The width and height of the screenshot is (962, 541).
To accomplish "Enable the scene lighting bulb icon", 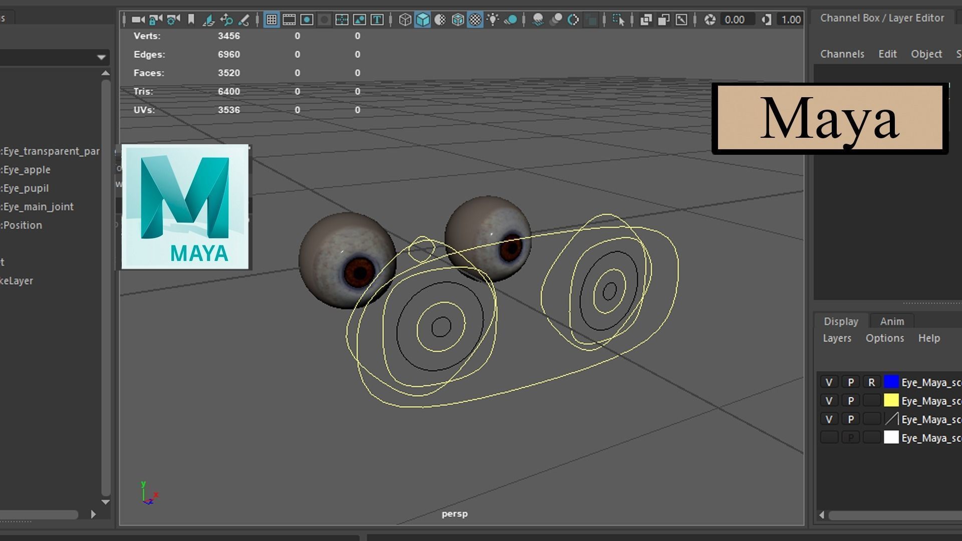I will click(493, 20).
